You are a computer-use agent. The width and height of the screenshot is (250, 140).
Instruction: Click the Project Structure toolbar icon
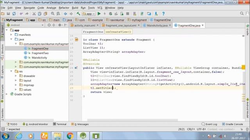pyautogui.click(x=149, y=14)
